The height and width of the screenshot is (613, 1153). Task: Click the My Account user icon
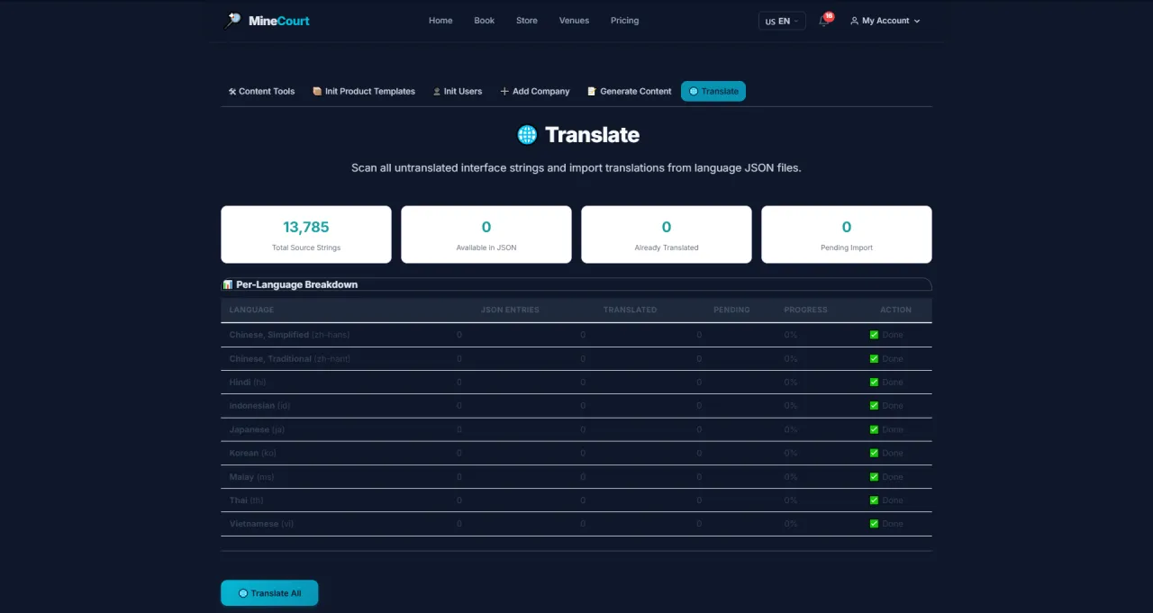[x=854, y=21]
